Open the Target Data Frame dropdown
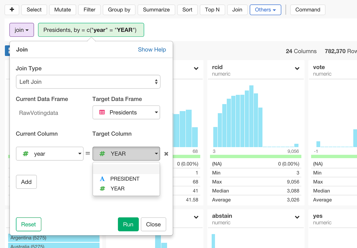The image size is (357, 248). [x=126, y=112]
